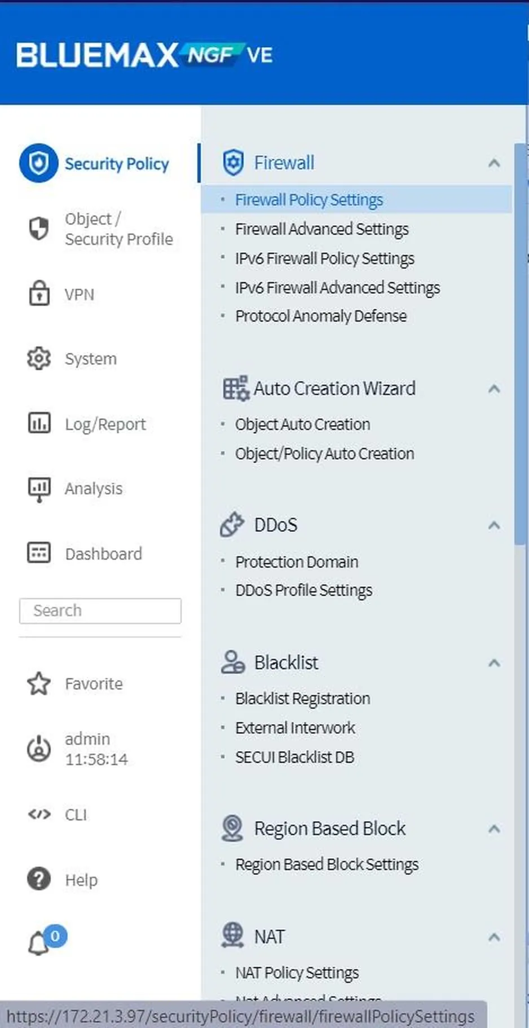
Task: Collapse the Auto Creation Wizard chevron
Action: coord(494,389)
